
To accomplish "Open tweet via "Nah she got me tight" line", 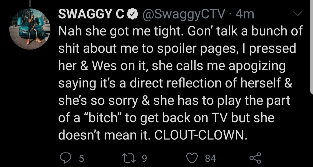I will pyautogui.click(x=118, y=32).
